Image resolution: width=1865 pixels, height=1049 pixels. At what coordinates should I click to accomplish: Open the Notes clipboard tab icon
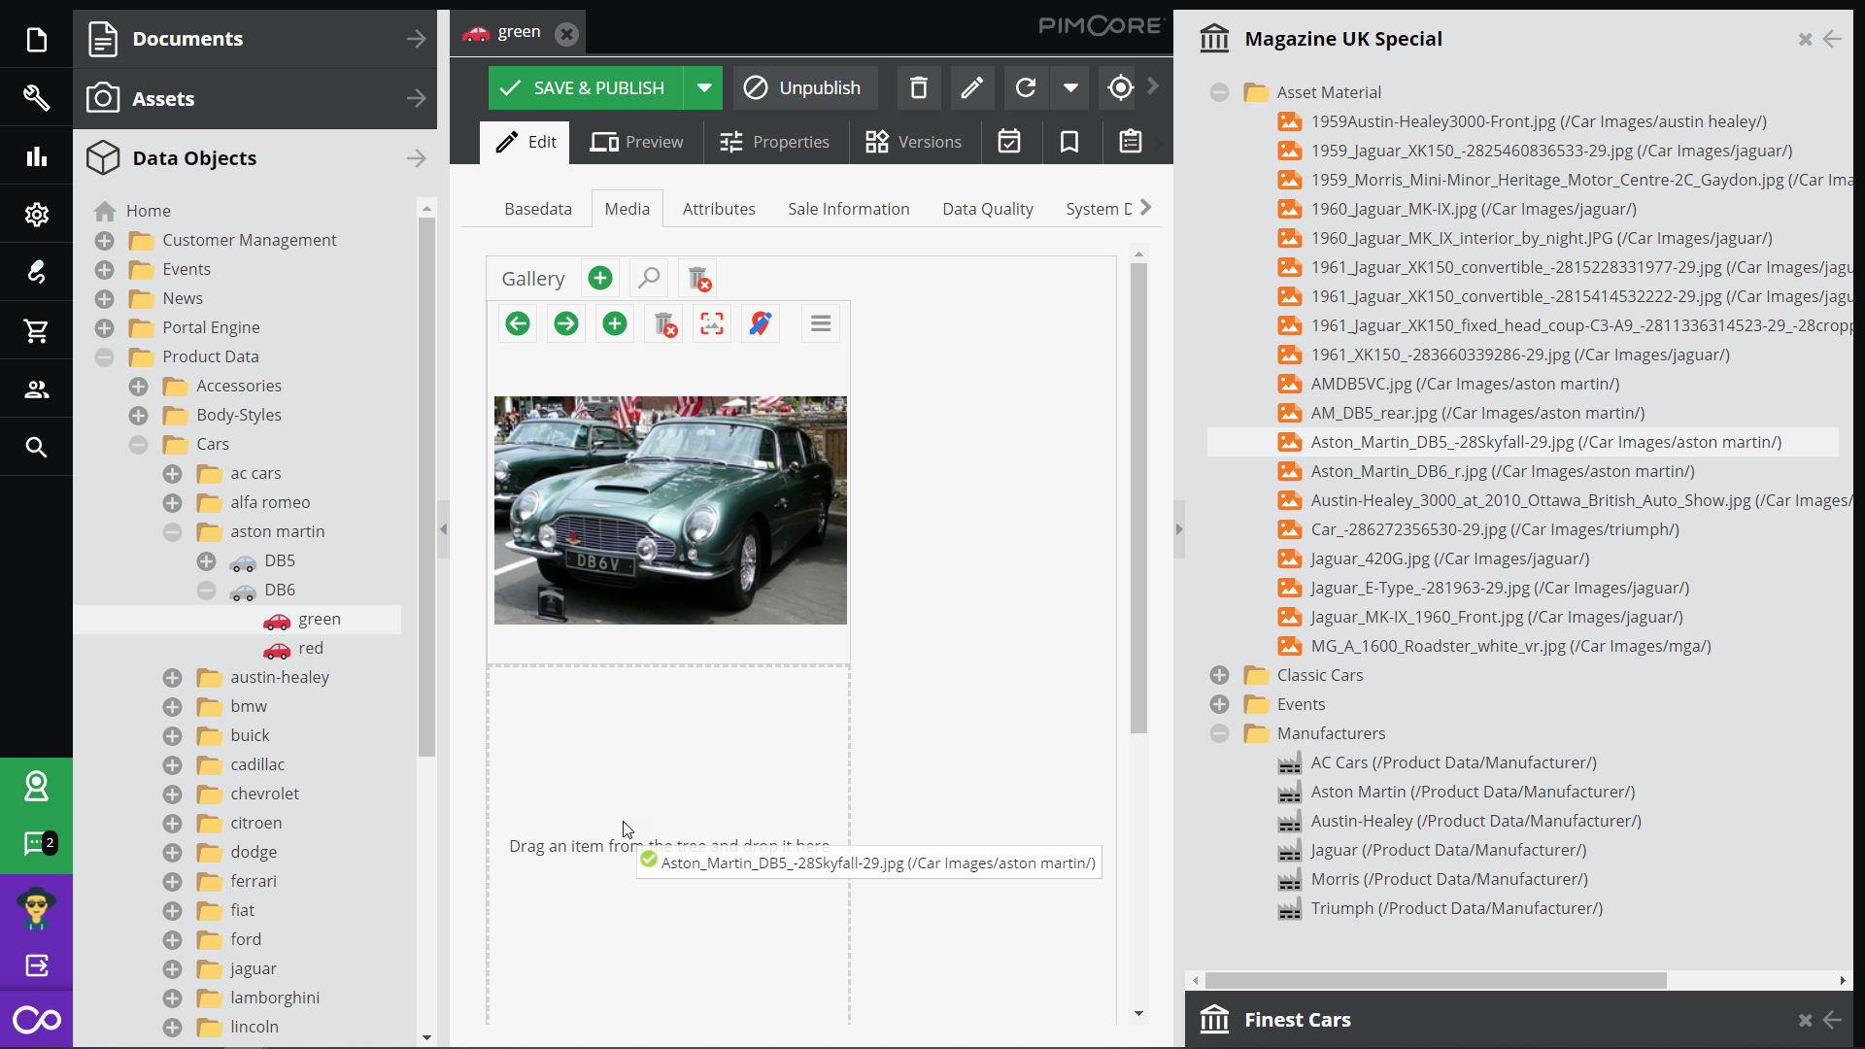point(1131,142)
